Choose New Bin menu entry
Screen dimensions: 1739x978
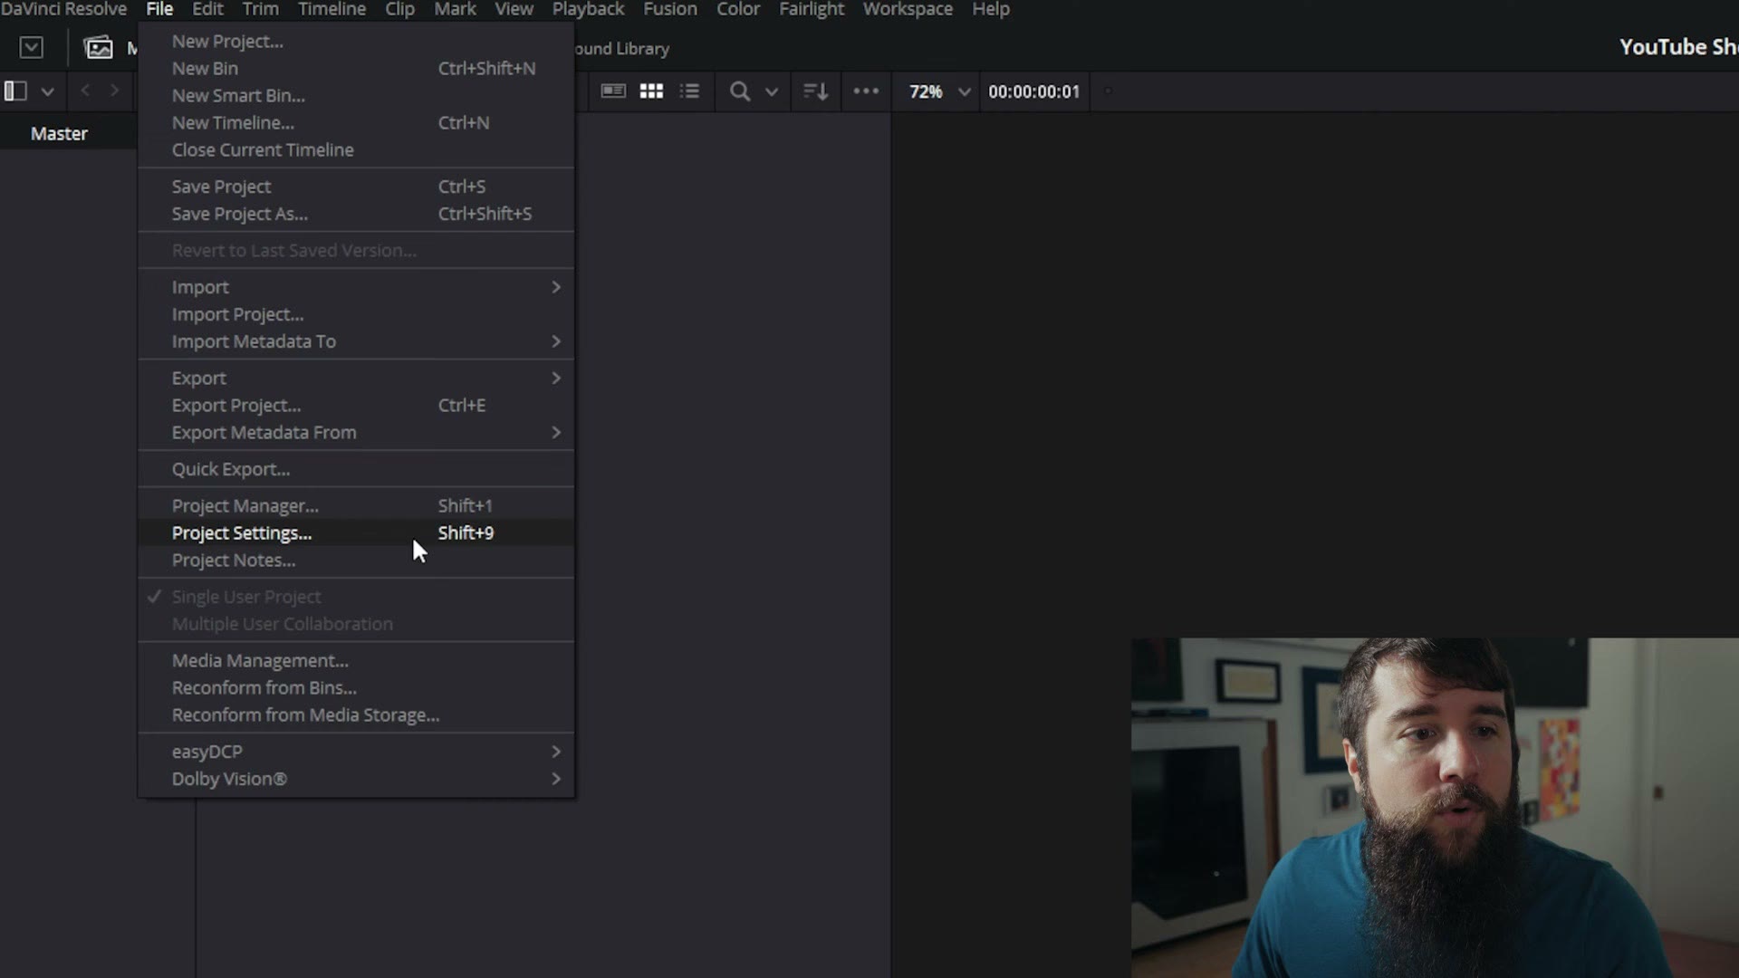(x=356, y=69)
